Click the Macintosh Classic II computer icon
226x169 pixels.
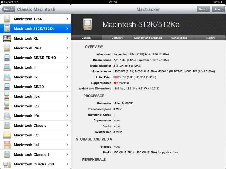click(x=7, y=155)
